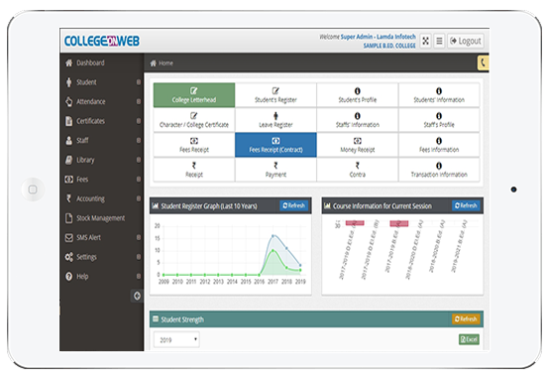
Task: Refresh the Student Strength panel
Action: (466, 318)
